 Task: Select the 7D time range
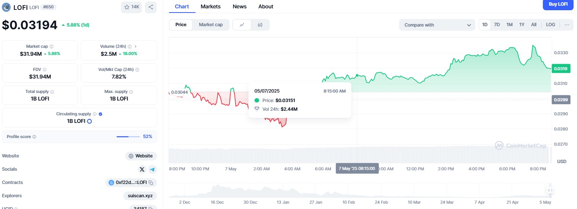coord(497,25)
